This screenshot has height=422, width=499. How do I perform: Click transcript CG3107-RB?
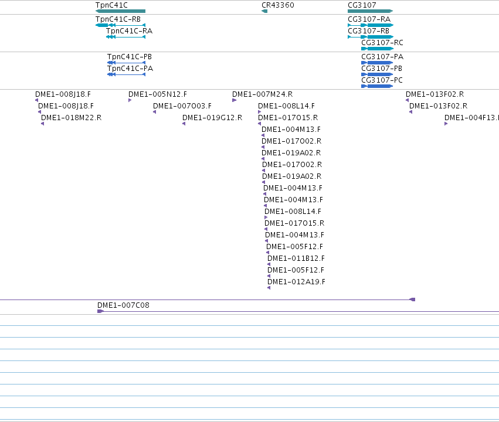tap(368, 31)
